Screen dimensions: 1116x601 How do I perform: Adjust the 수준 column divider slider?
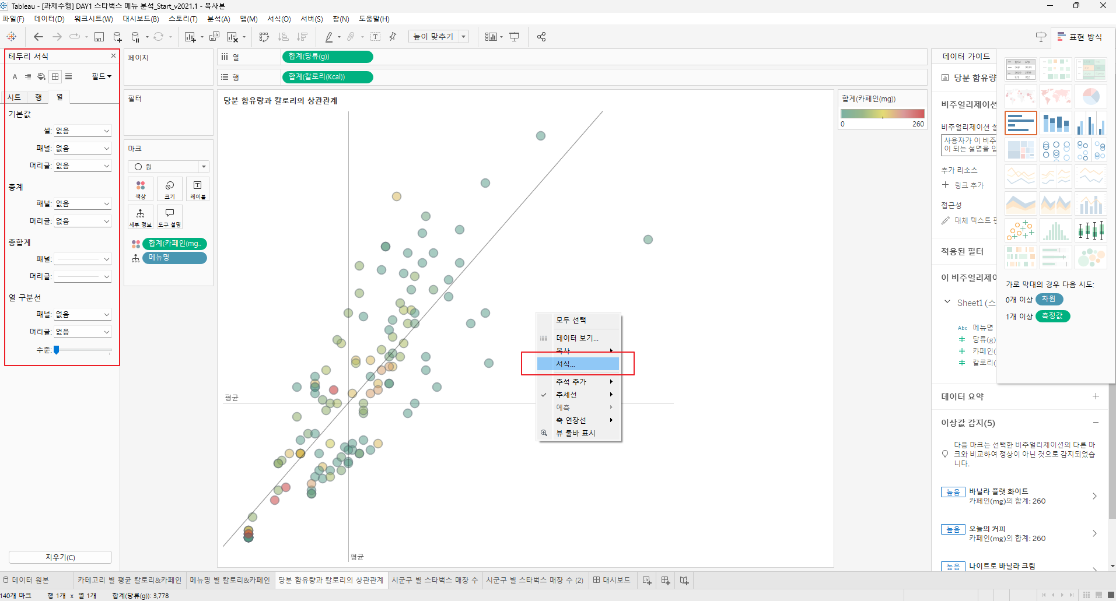(x=57, y=350)
